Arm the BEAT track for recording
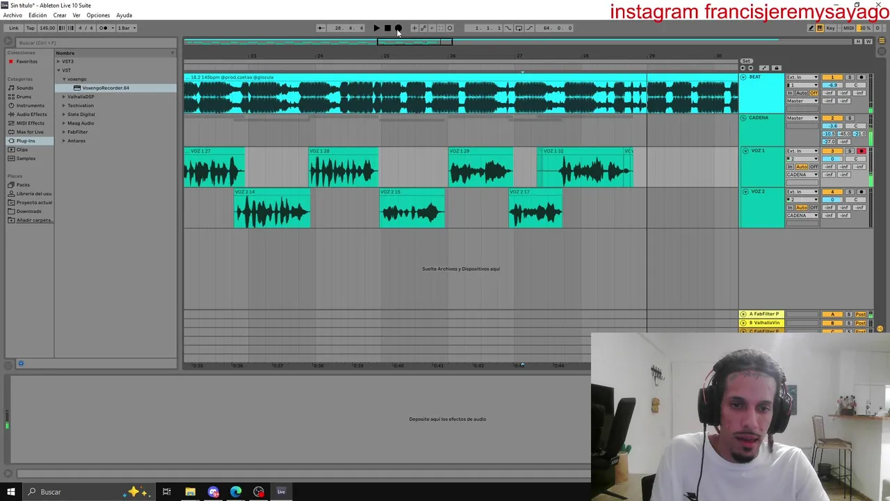Image resolution: width=890 pixels, height=501 pixels. (x=861, y=77)
